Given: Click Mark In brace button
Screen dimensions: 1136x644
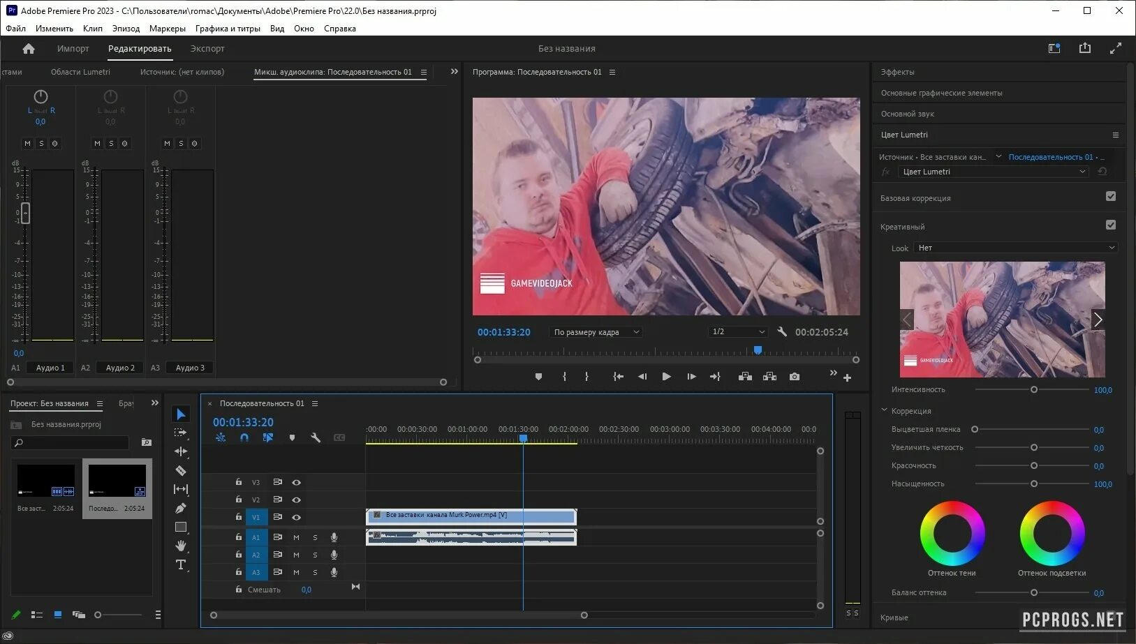Looking at the screenshot, I should [564, 377].
